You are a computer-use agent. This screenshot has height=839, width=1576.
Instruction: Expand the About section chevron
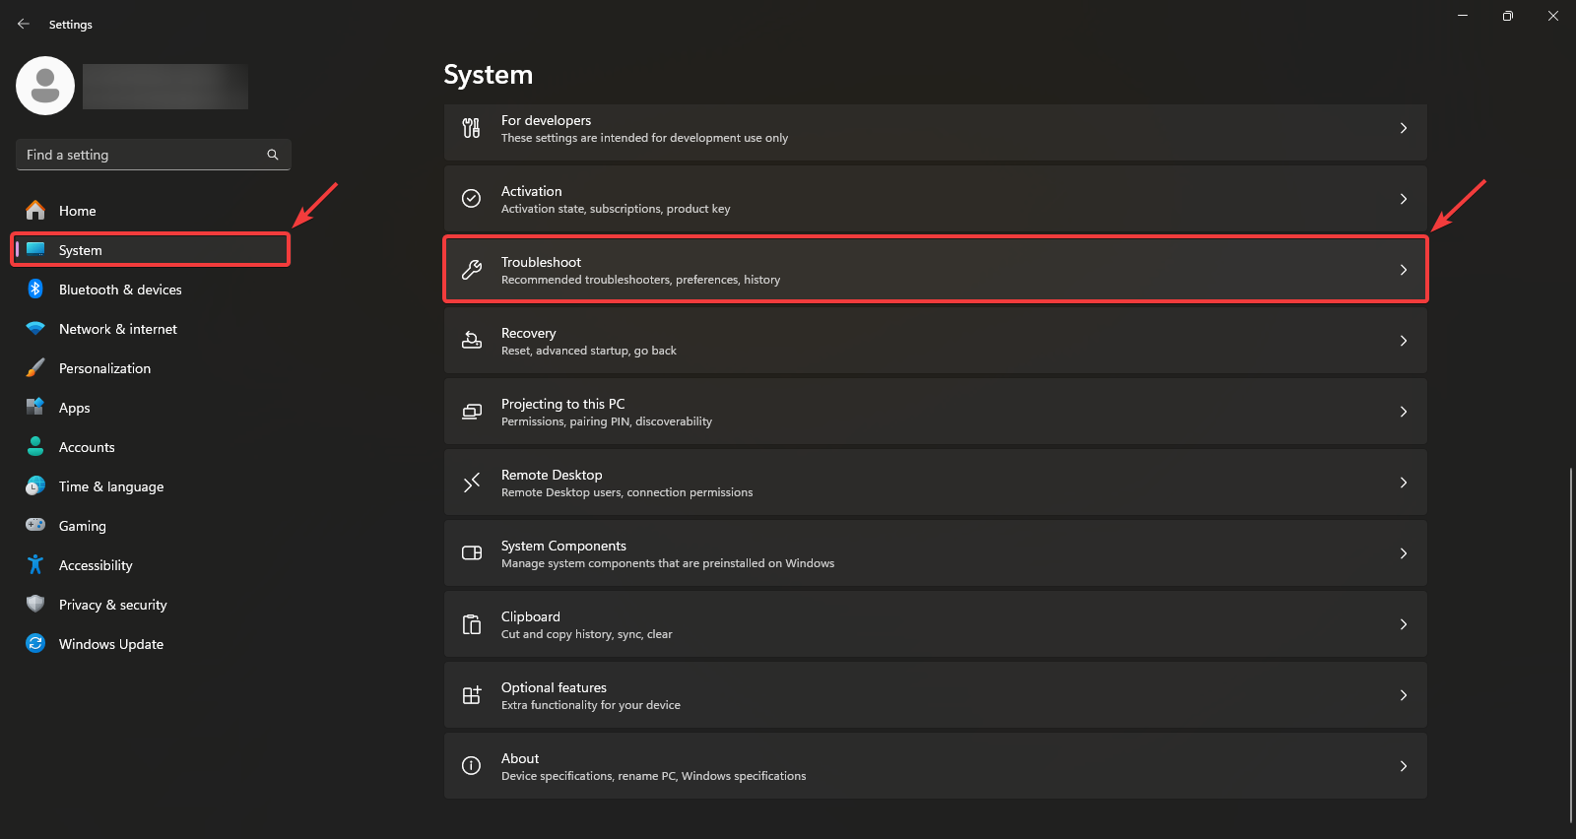point(1404,766)
